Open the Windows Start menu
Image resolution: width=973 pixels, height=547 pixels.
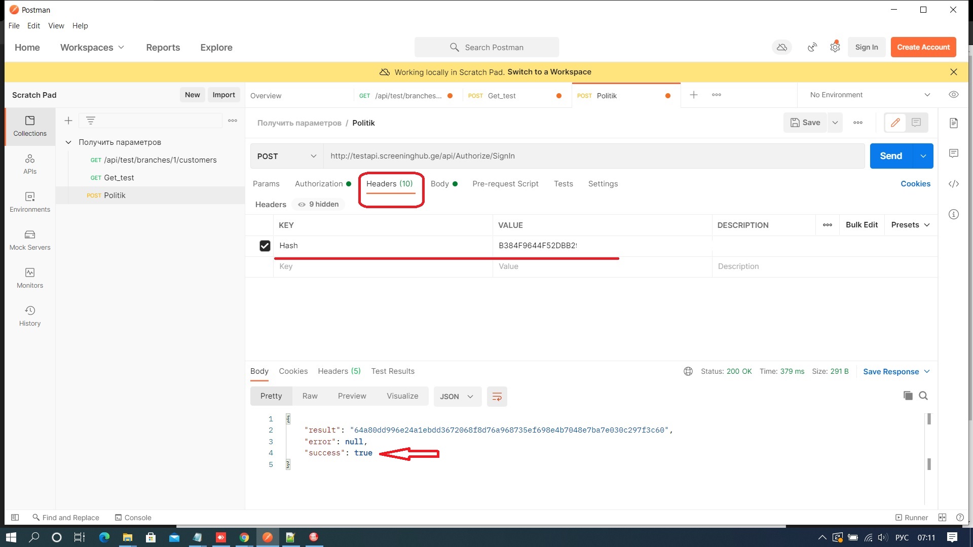tap(11, 537)
